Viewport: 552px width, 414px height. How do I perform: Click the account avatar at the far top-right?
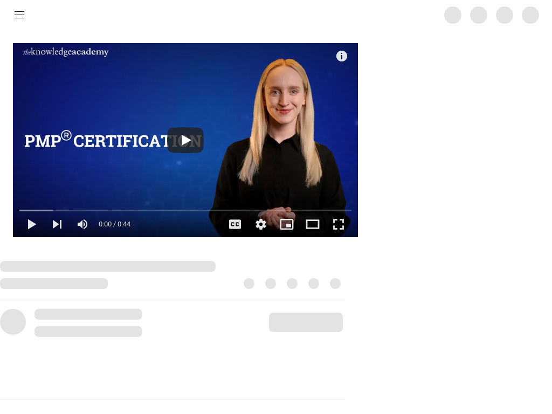click(530, 15)
